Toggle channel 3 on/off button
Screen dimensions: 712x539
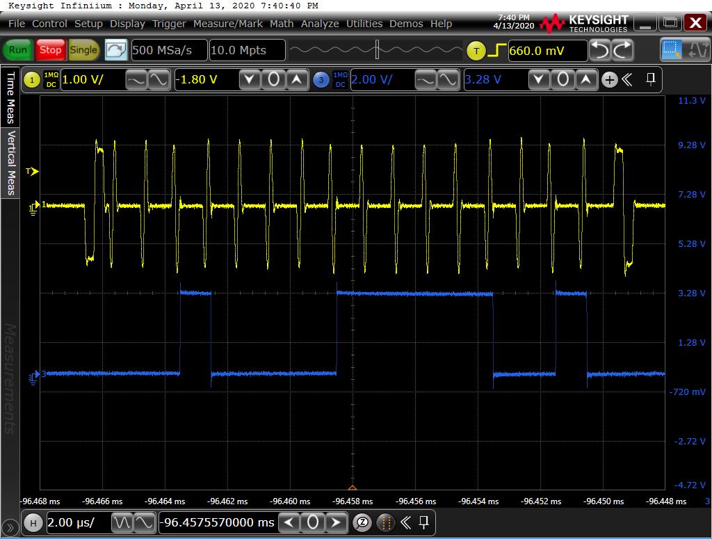pos(320,80)
